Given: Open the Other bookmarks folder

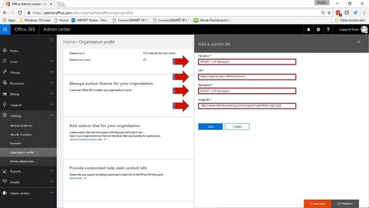Looking at the screenshot, I should (350, 20).
